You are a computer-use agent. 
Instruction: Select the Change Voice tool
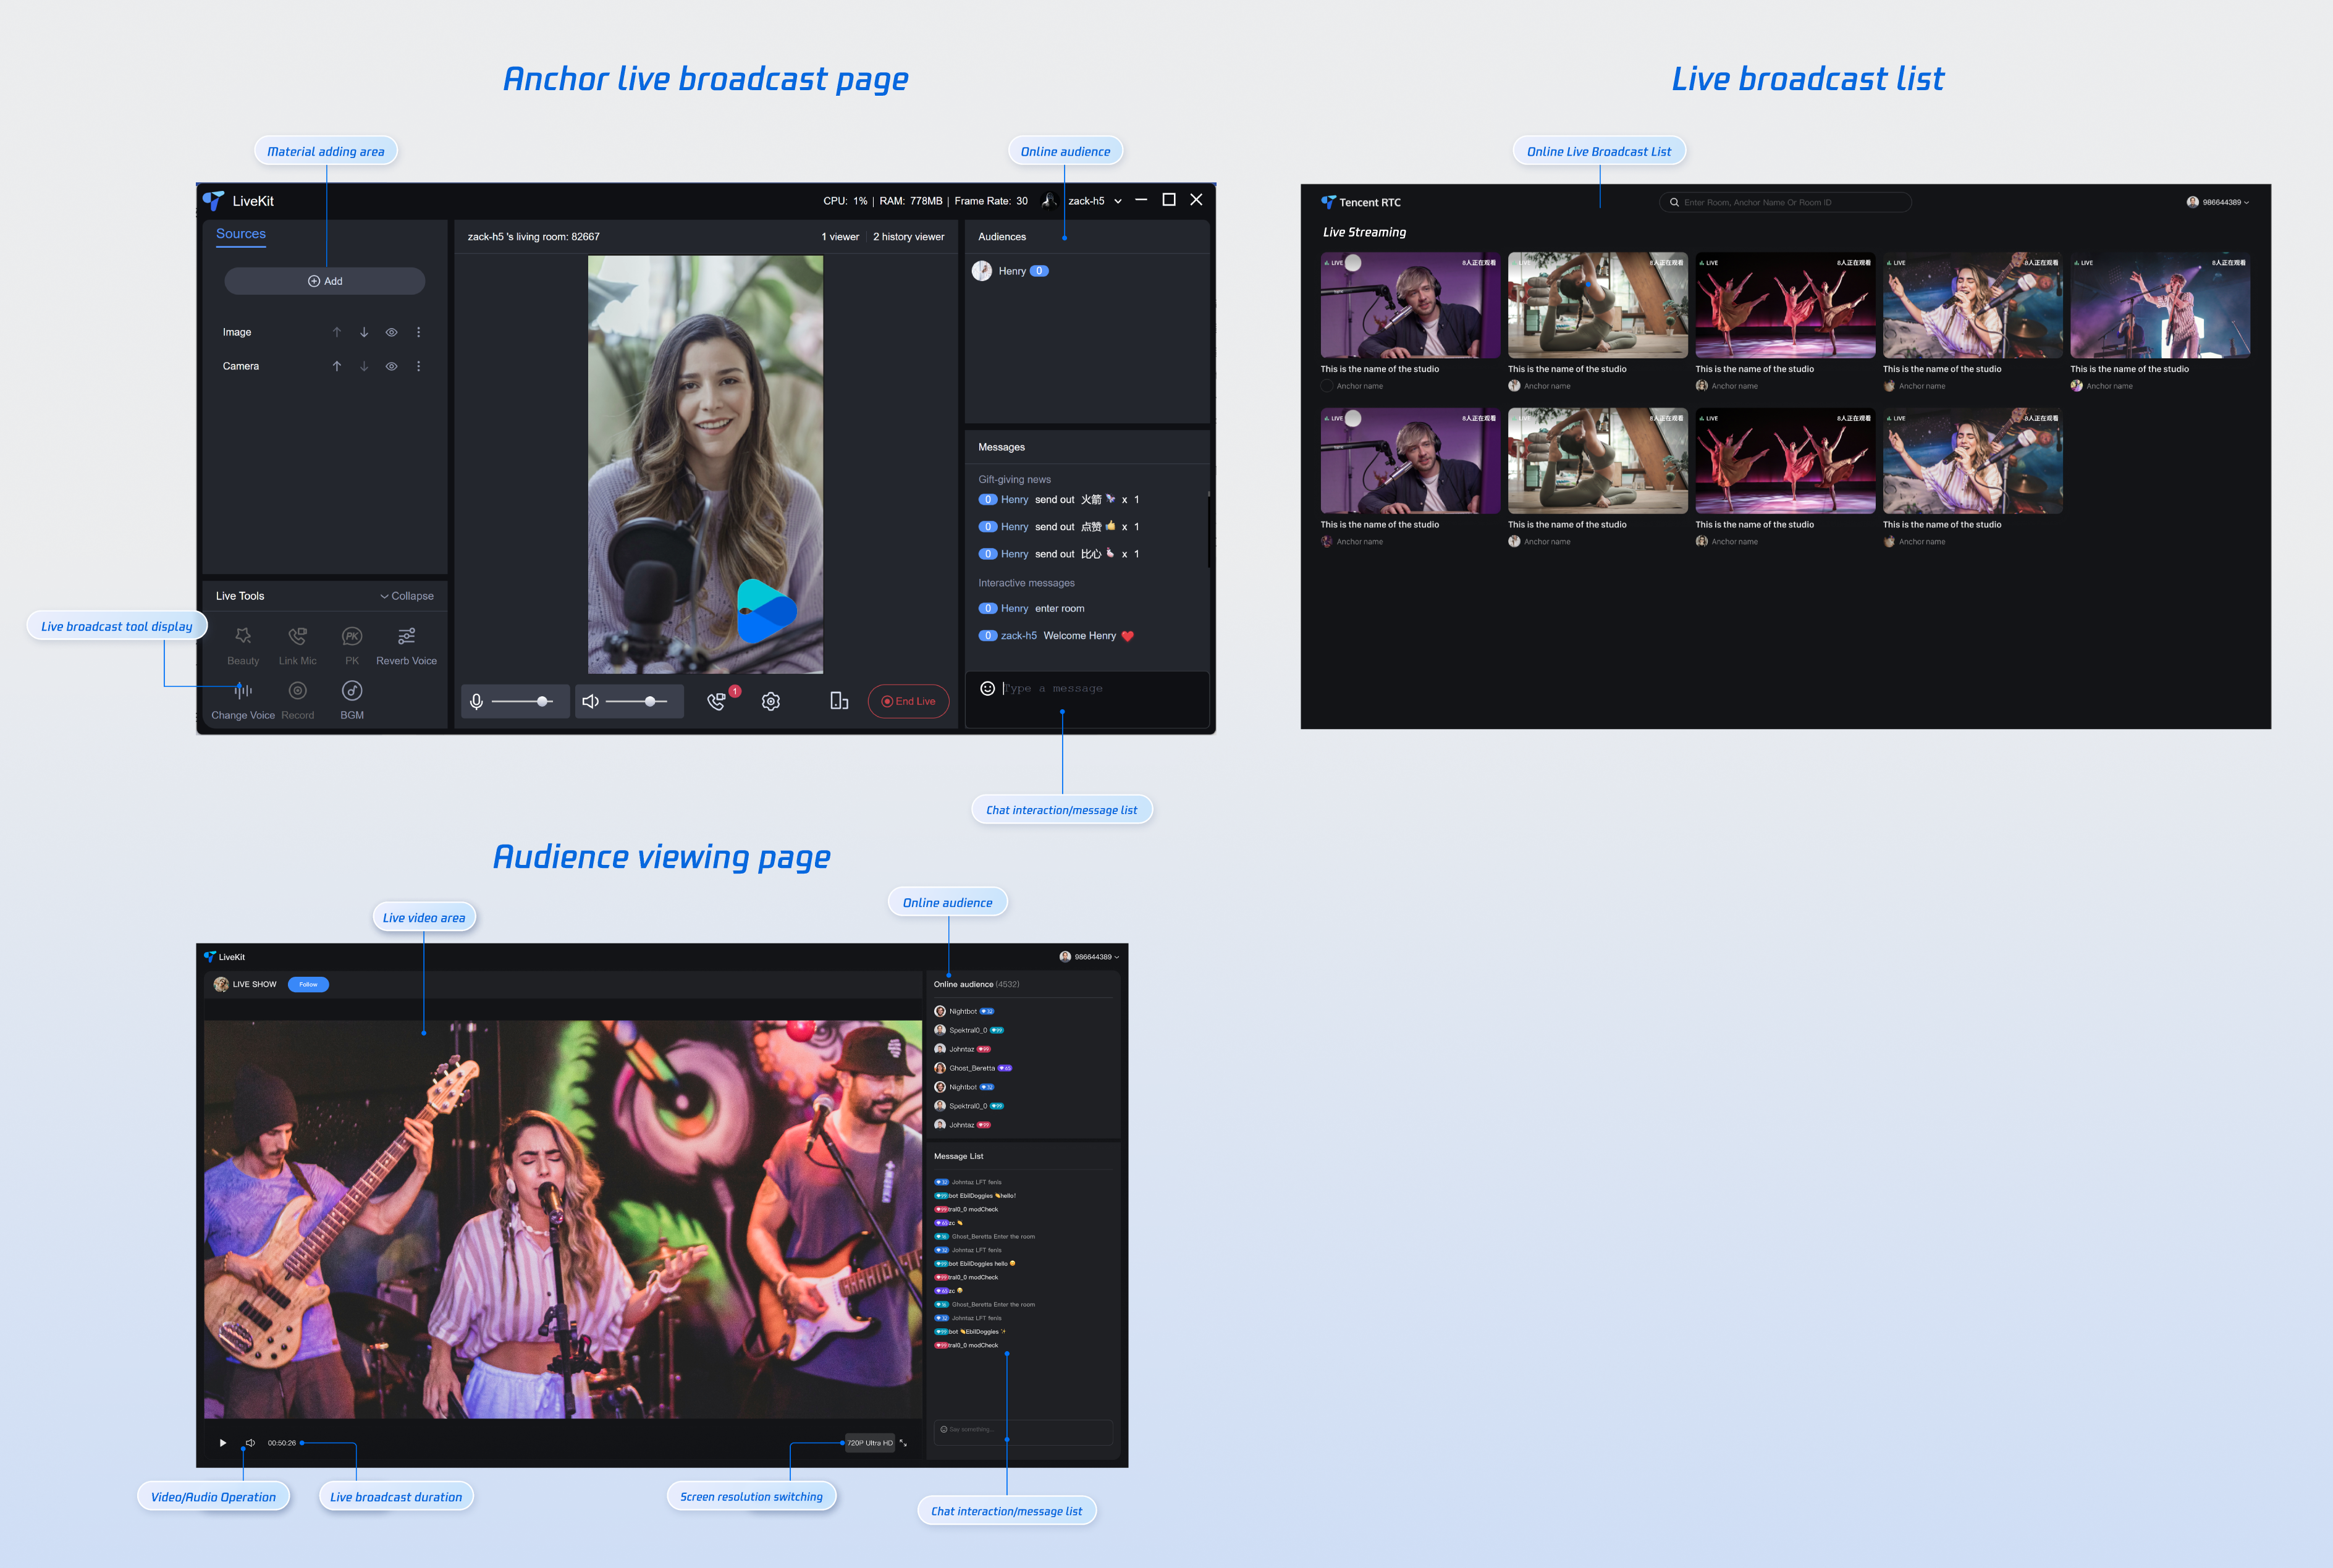243,691
